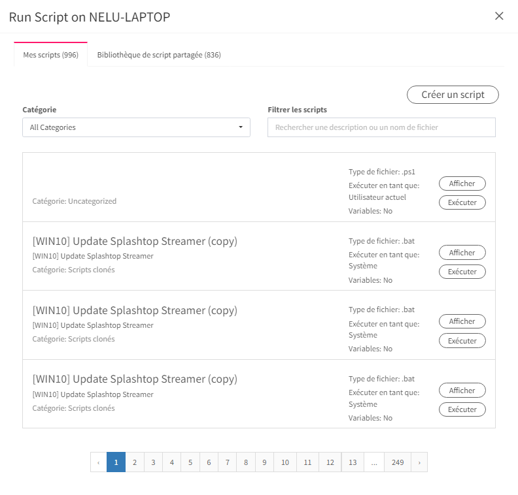Image resolution: width=518 pixels, height=495 pixels.
Task: Click Exécuter for the Uncategorized .ps1 script
Action: coord(462,202)
